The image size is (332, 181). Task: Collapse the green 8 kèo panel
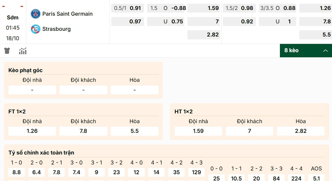(325, 50)
